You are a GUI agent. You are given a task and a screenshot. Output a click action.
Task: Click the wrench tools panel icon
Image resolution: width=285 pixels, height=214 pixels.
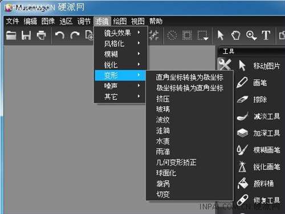pyautogui.click(x=225, y=64)
